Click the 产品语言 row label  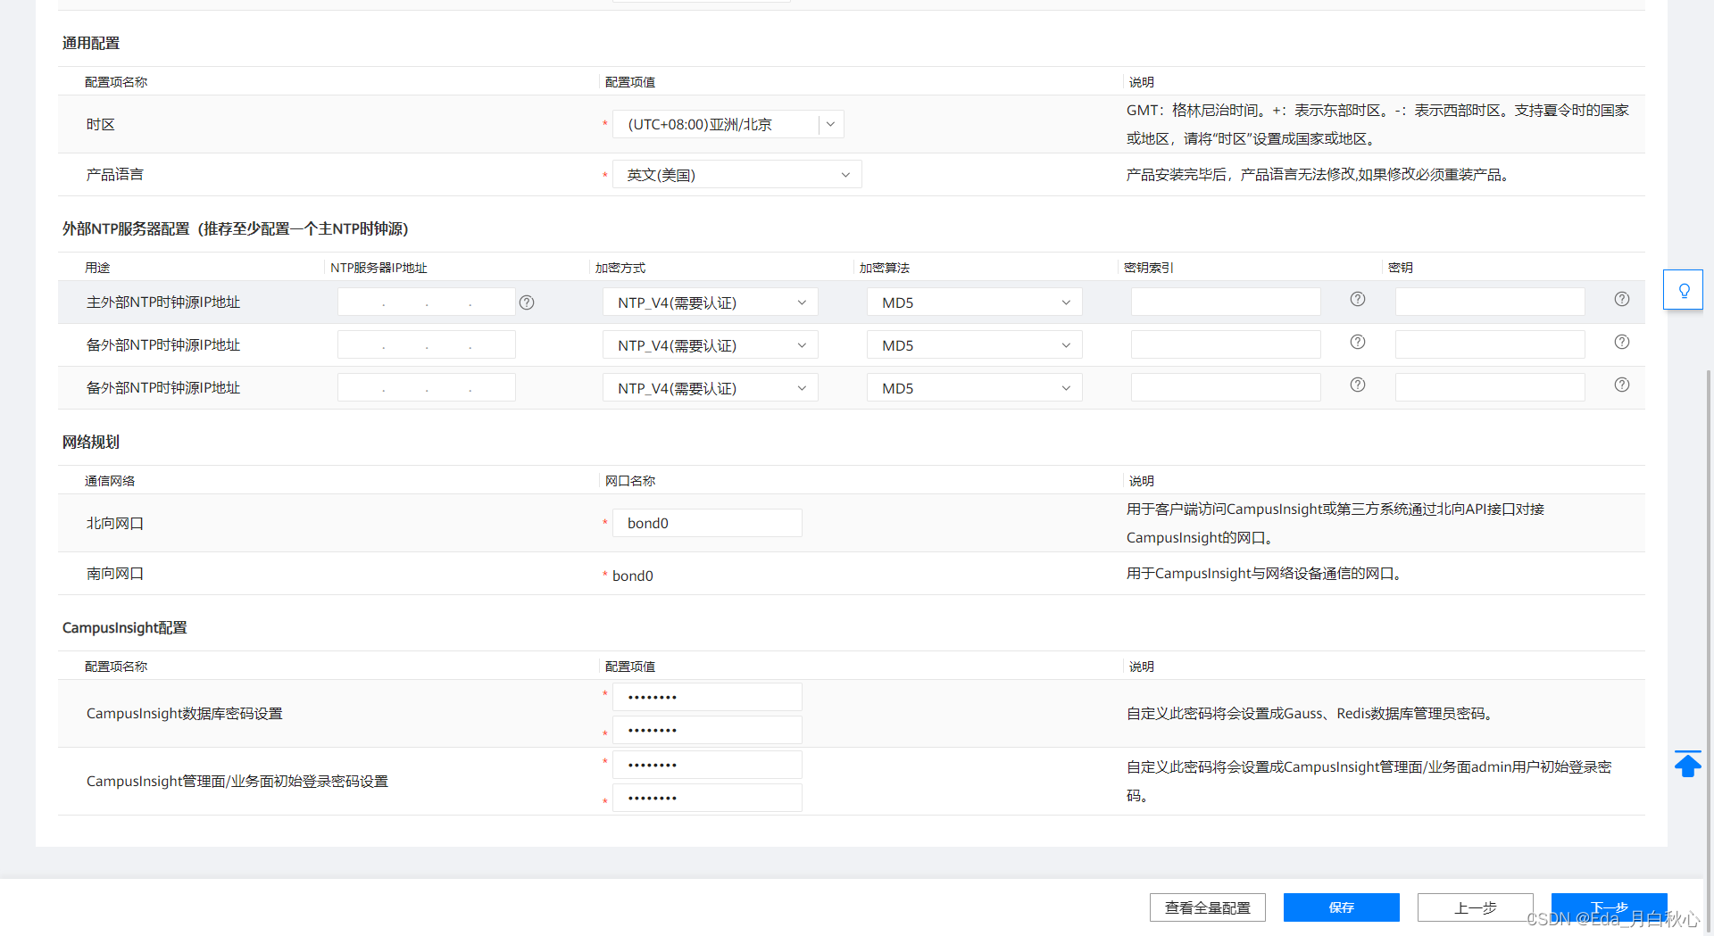(115, 175)
